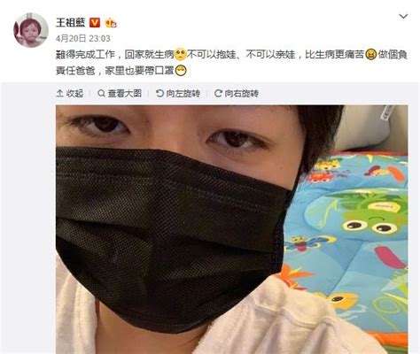Click the upward arrow collapse icon
Image resolution: width=420 pixels, height=354 pixels.
point(59,94)
